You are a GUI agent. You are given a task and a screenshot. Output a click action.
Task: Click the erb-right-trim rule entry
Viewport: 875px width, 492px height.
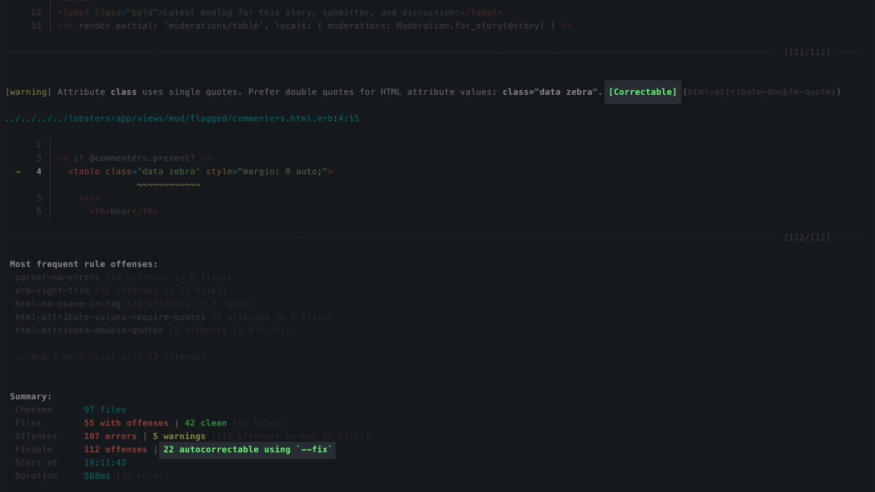pos(52,291)
